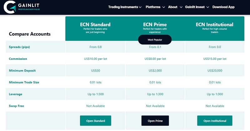The height and width of the screenshot is (131, 250).
Task: Click the Compare Accounts heading
Action: click(30, 34)
